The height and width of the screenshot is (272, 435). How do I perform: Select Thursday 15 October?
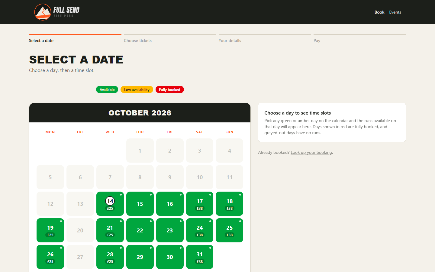click(x=140, y=204)
